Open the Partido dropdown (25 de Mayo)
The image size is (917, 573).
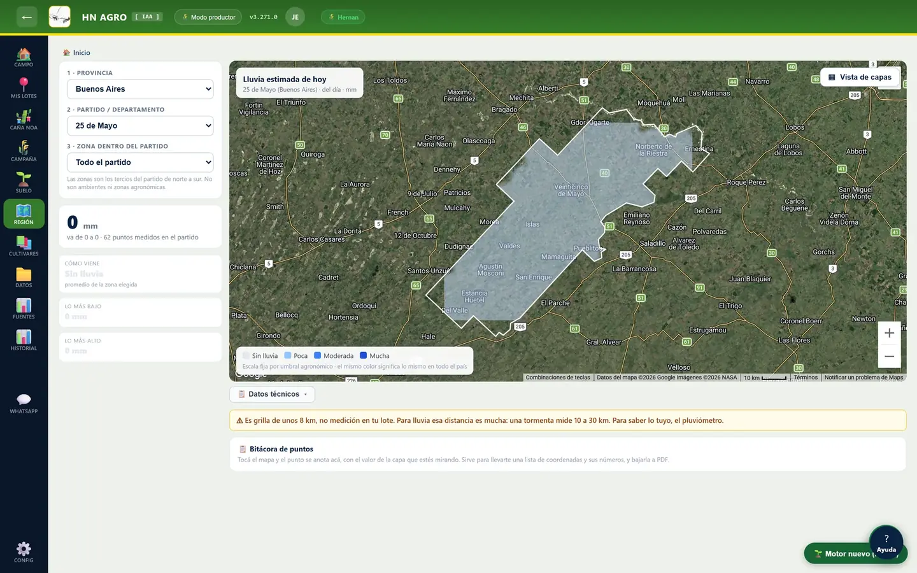click(140, 125)
